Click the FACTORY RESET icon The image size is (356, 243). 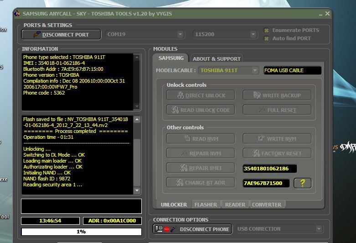click(x=256, y=153)
